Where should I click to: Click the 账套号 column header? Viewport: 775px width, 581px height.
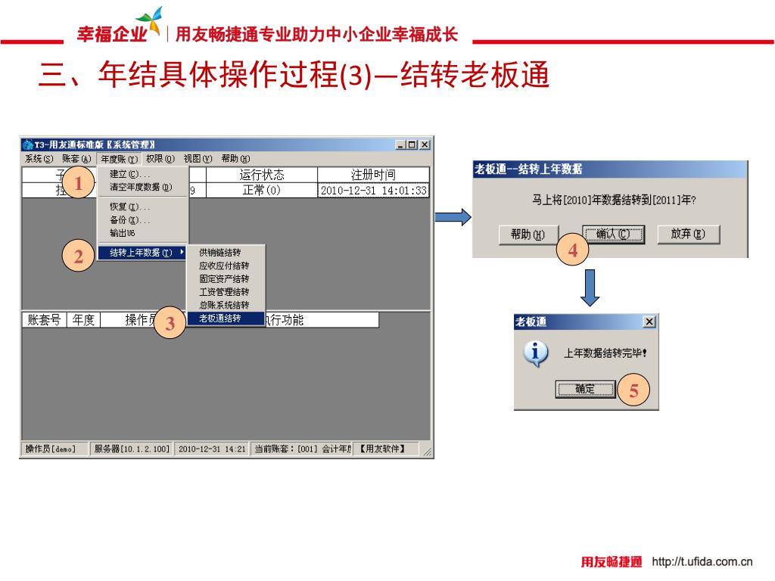click(44, 320)
